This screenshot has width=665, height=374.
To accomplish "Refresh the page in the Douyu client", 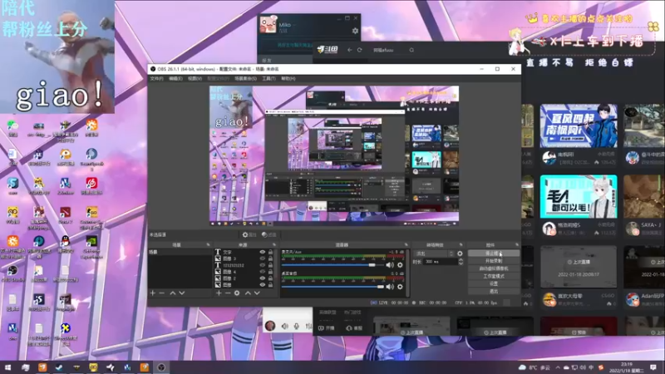I will (360, 50).
